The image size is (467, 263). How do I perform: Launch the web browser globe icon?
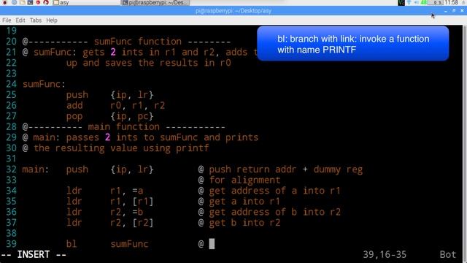click(14, 2)
